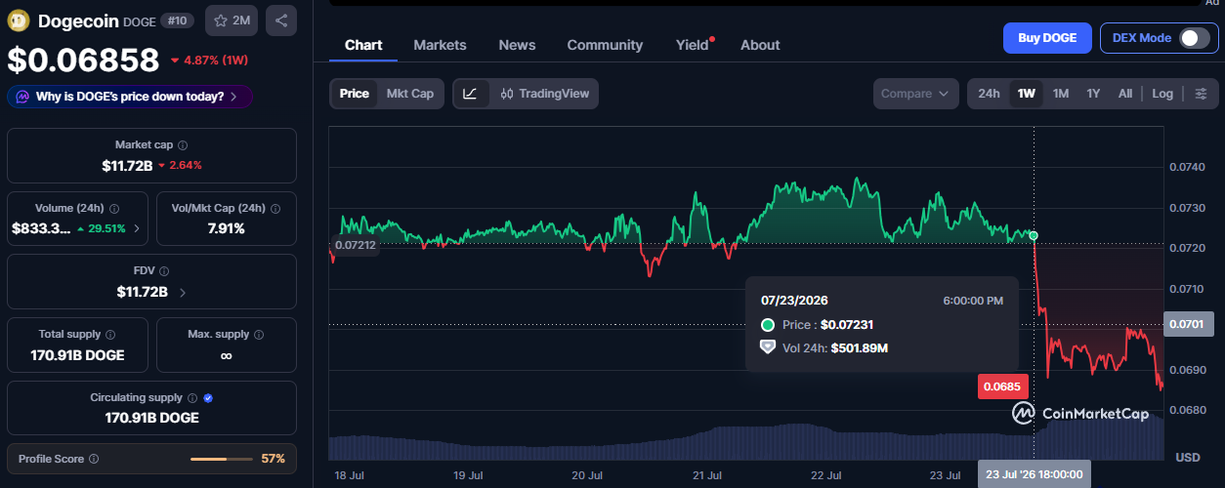Screen dimensions: 1225x488
Task: Click the #10 rank badge
Action: (x=177, y=20)
